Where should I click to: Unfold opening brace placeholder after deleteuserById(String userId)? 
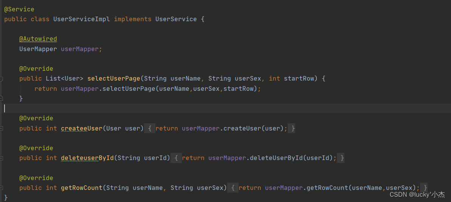click(176, 158)
